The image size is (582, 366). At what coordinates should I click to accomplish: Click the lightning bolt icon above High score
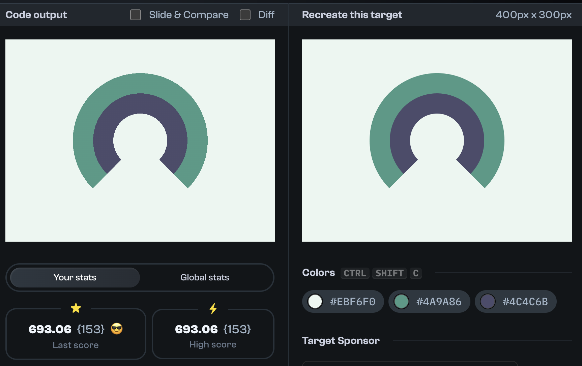point(213,308)
